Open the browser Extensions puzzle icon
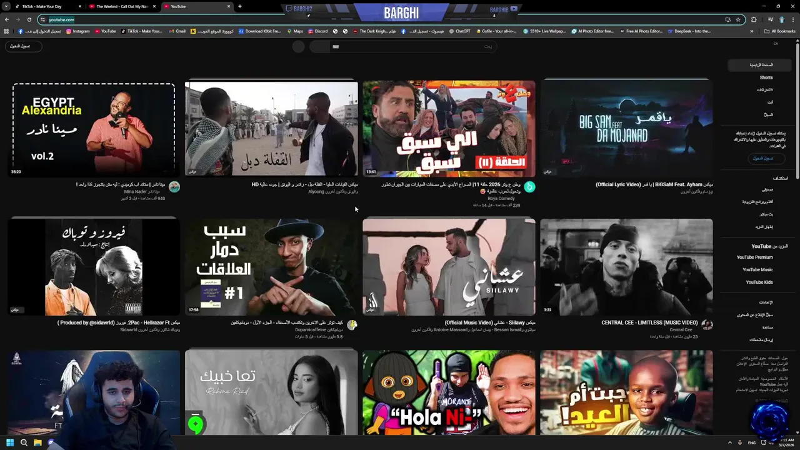This screenshot has height=450, width=800. (754, 19)
